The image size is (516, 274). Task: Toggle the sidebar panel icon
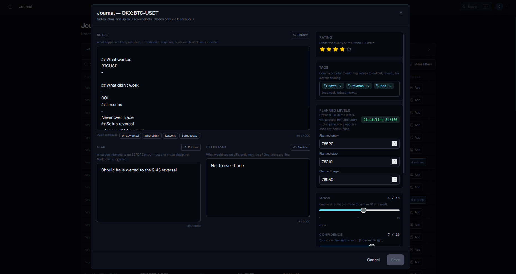(11, 7)
